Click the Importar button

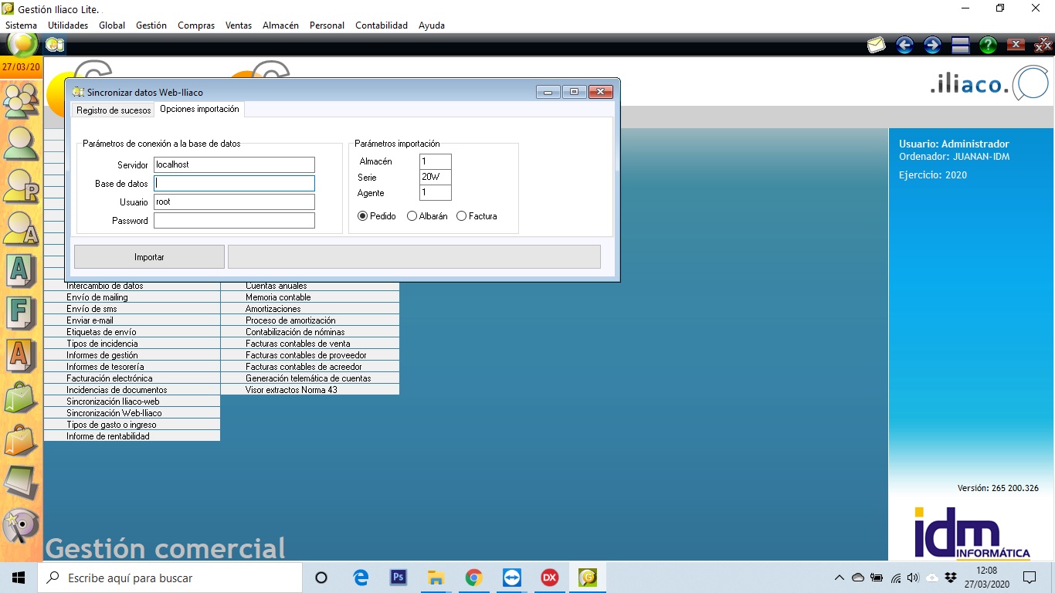point(149,257)
